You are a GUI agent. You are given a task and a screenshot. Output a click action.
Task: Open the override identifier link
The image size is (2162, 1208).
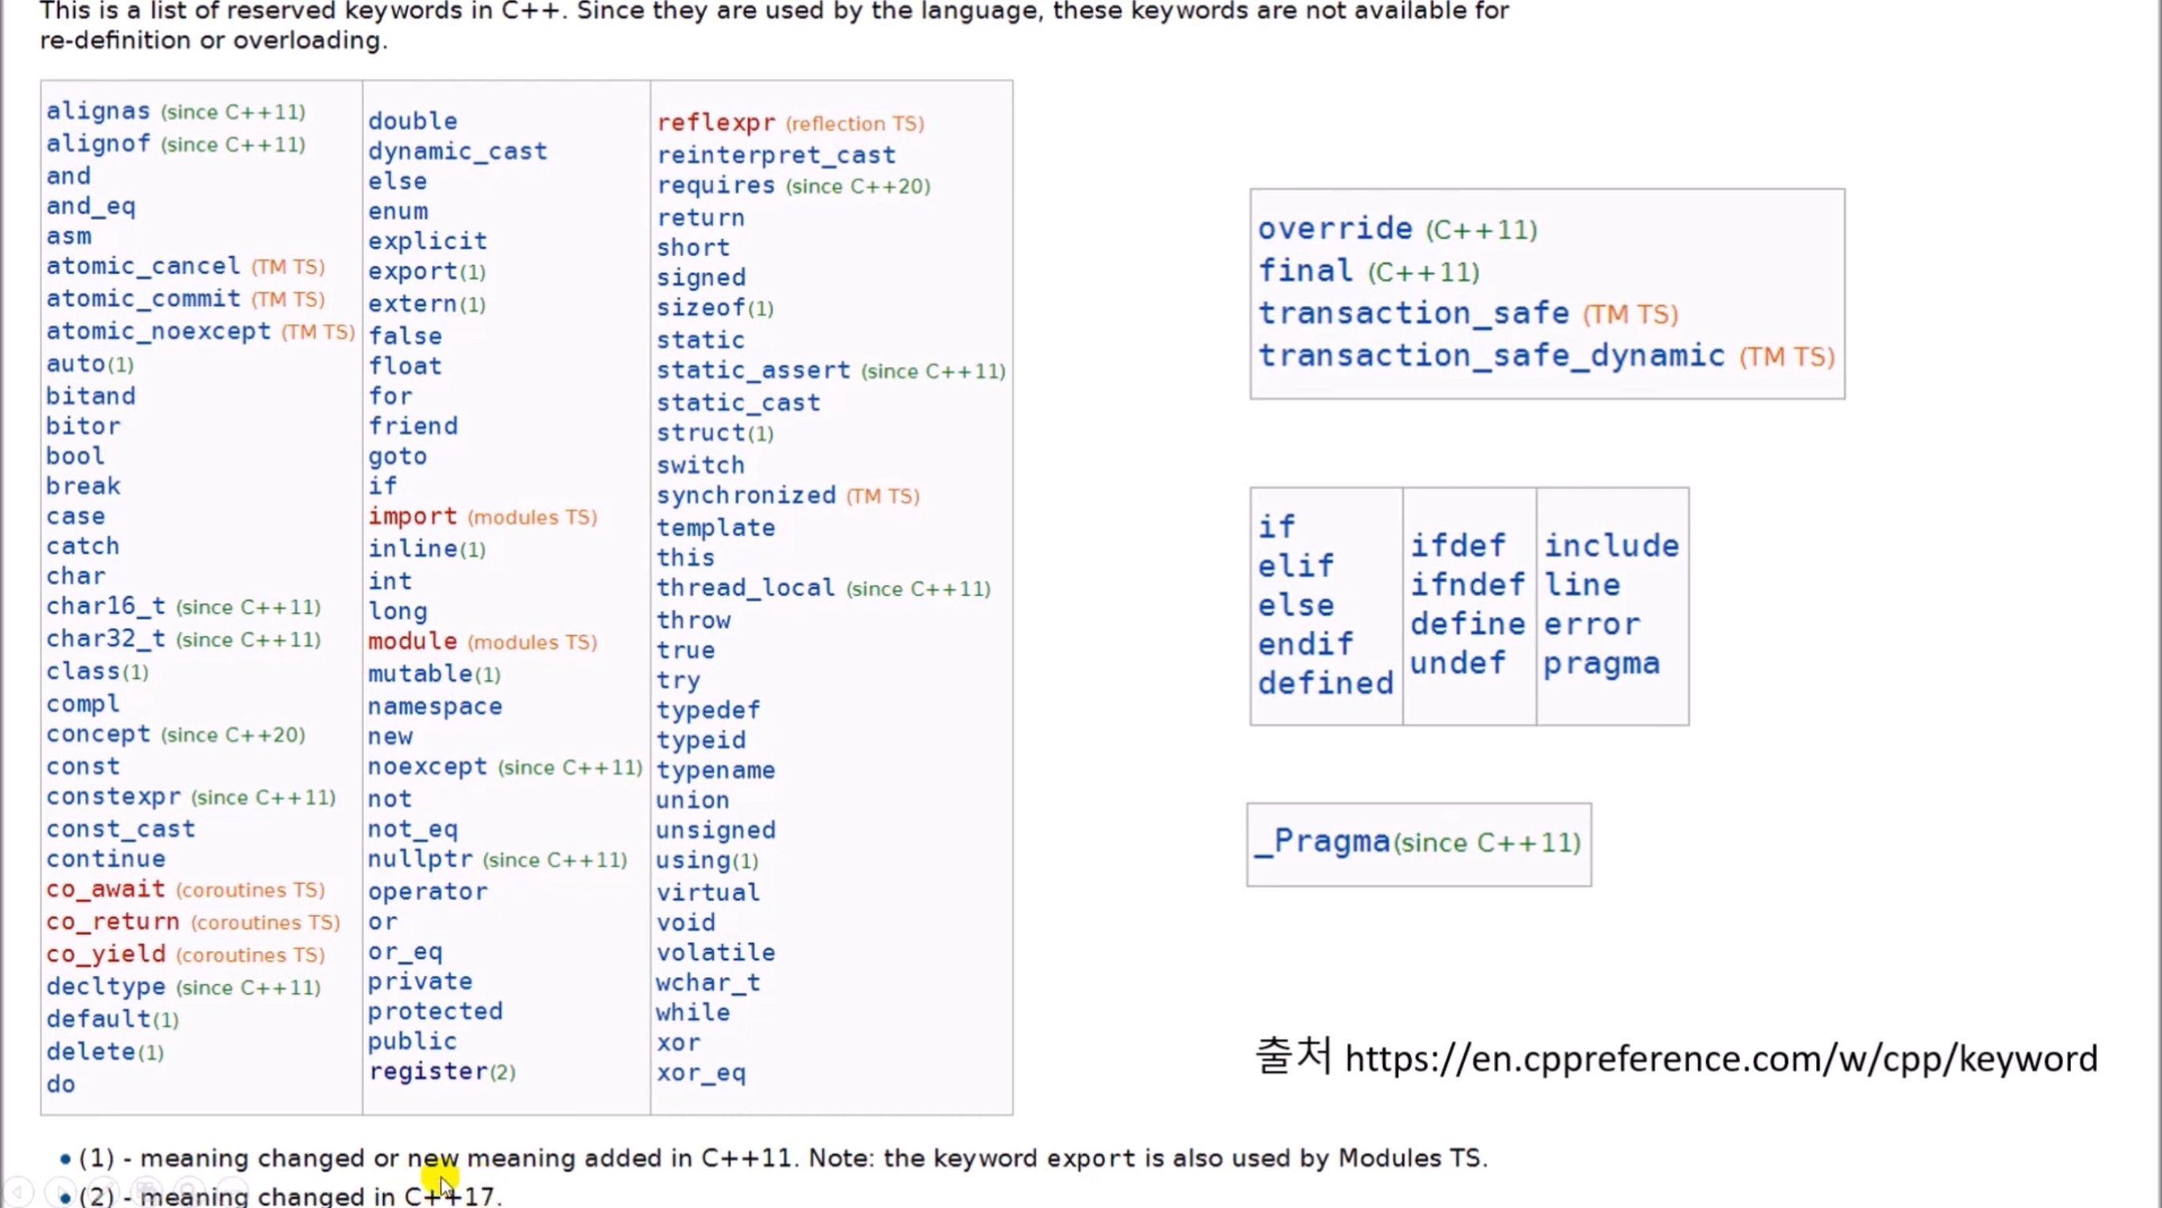[1334, 228]
